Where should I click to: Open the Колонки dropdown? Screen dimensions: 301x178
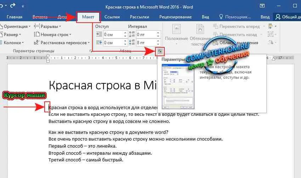coord(12,43)
